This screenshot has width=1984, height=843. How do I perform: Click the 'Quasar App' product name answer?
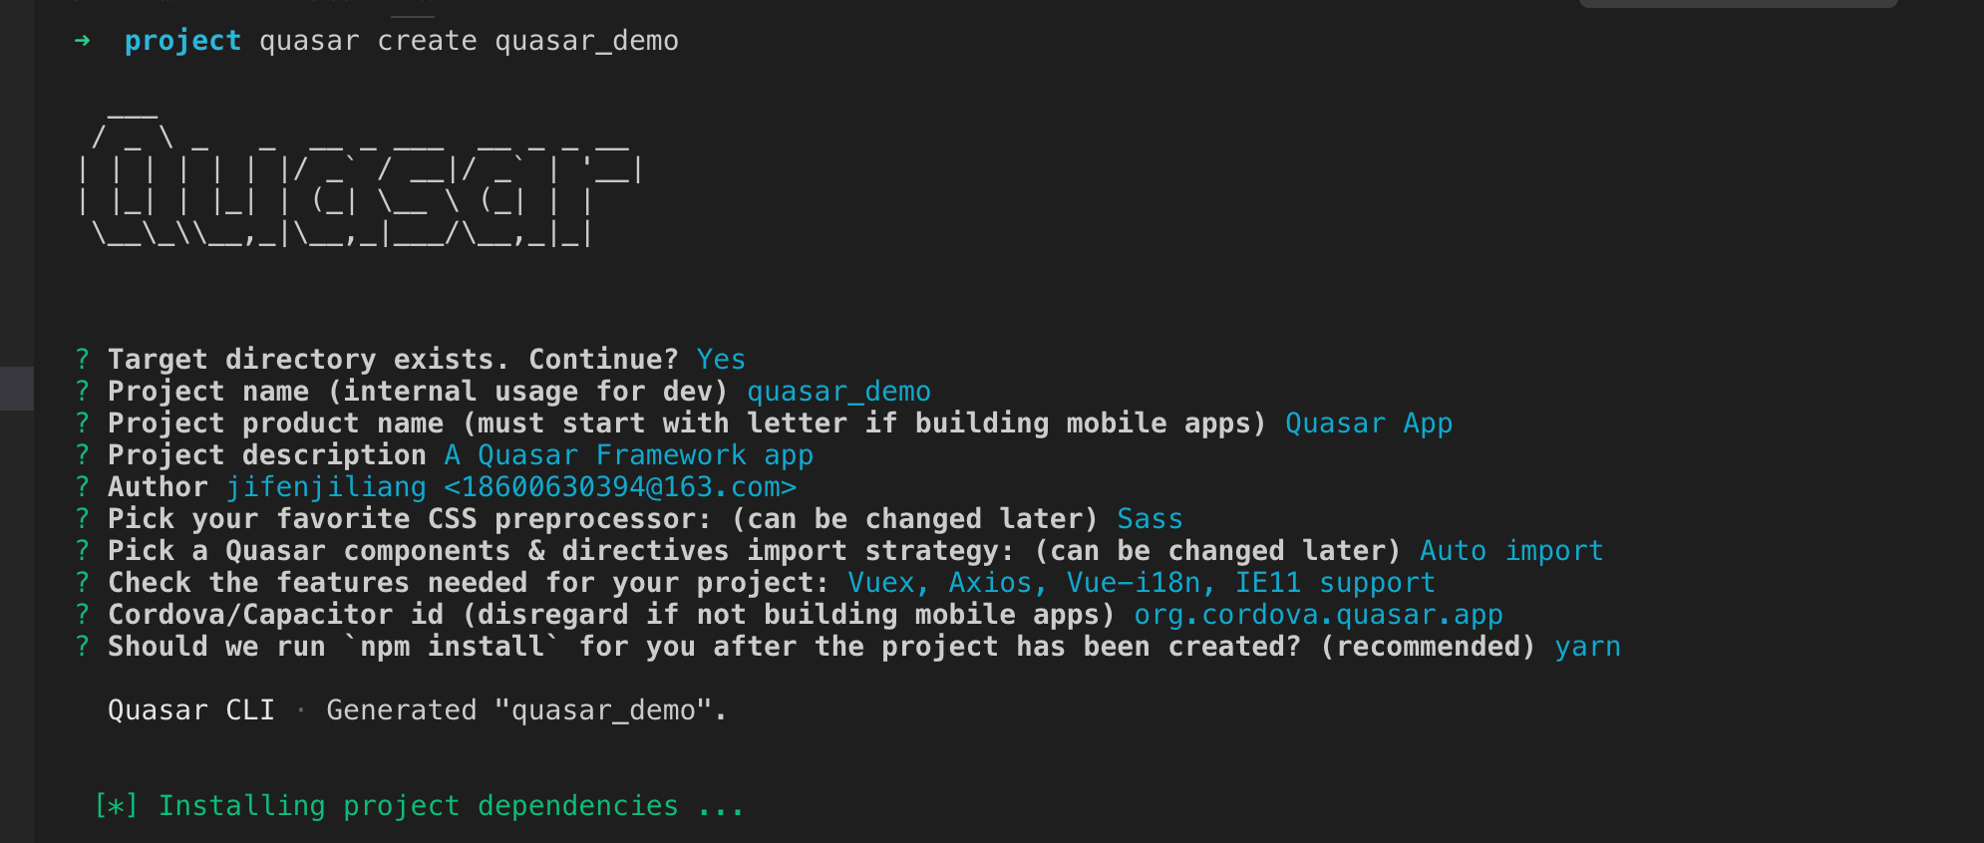1369,423
